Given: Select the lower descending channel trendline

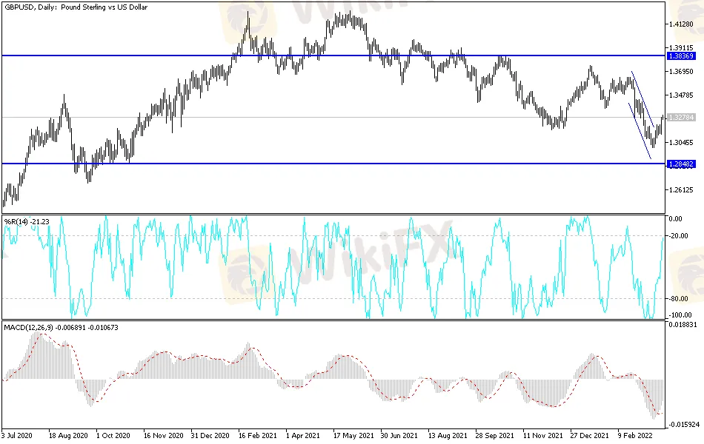Looking at the screenshot, I should (640, 130).
